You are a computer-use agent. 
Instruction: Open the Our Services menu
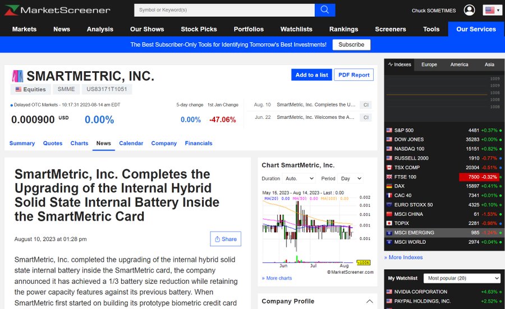[476, 29]
